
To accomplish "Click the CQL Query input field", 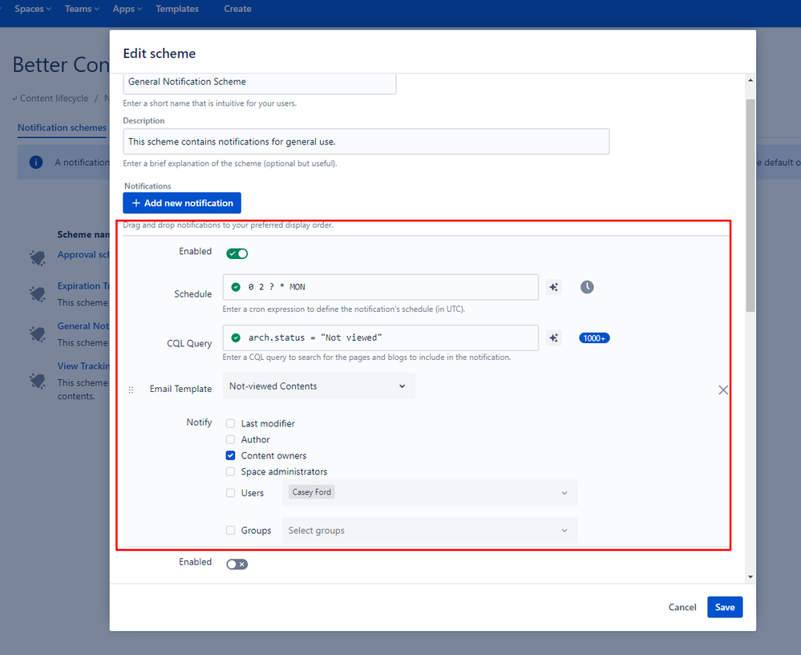I will (381, 338).
